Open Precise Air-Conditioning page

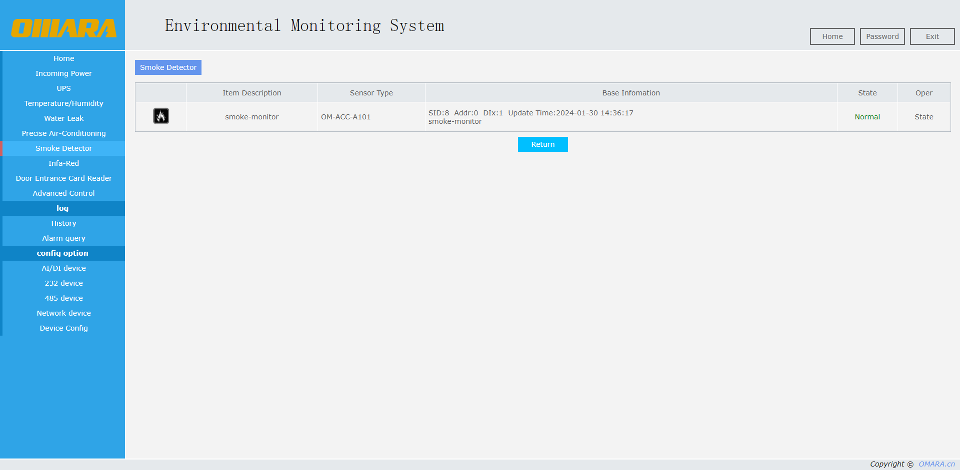tap(63, 133)
